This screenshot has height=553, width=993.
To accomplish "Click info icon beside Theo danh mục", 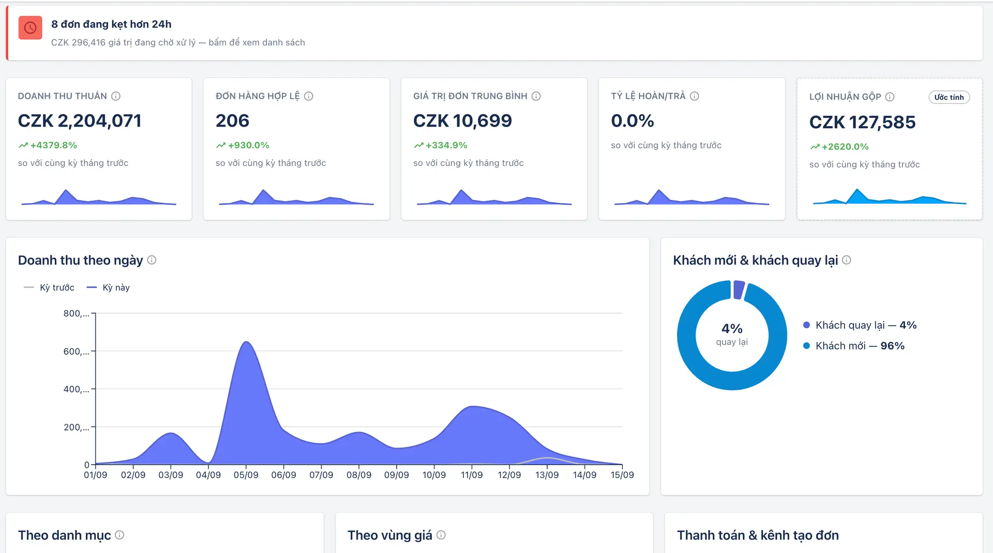I will [x=119, y=535].
